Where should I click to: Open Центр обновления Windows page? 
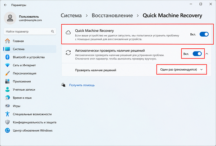click(30, 130)
